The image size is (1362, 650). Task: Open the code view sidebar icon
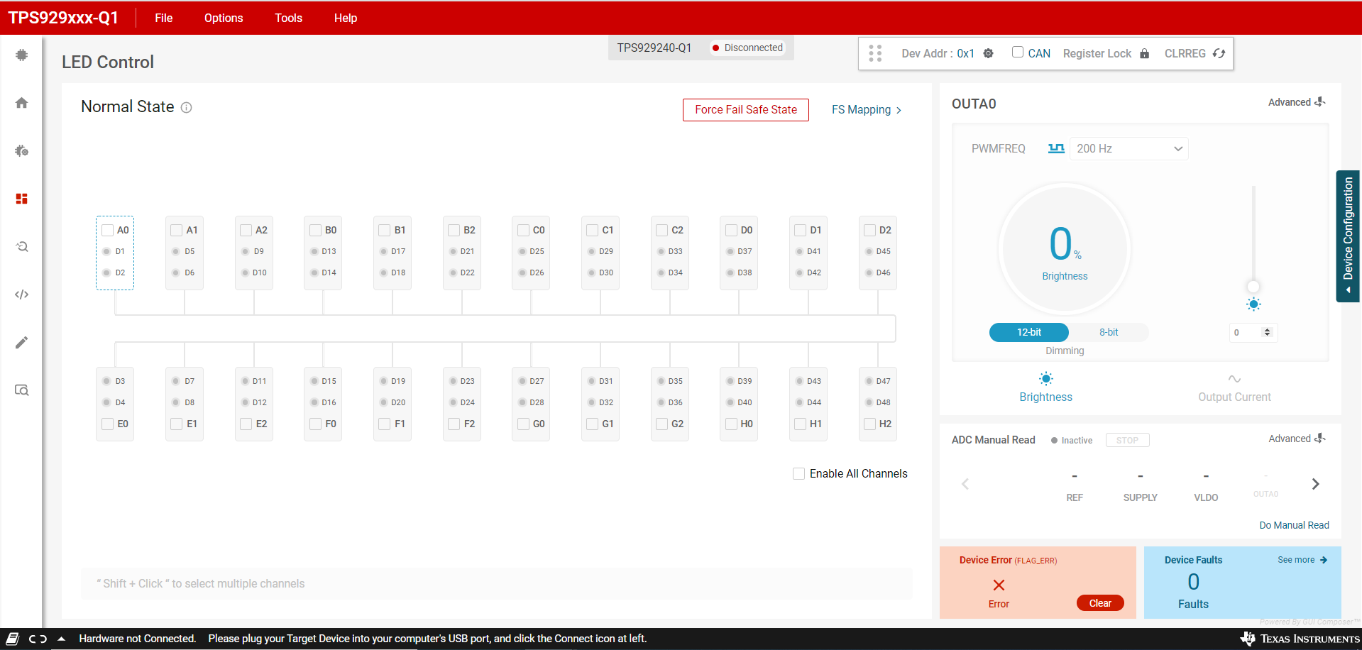click(21, 294)
